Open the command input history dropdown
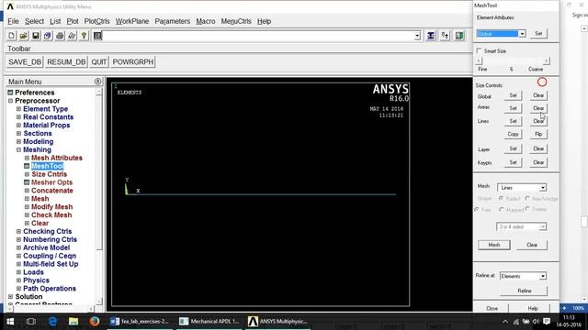Image resolution: width=588 pixels, height=330 pixels. pos(417,36)
